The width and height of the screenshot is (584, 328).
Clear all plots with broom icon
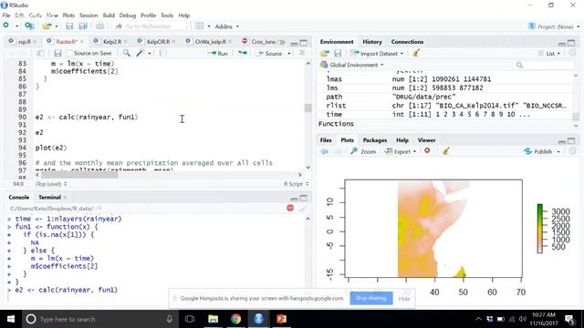click(x=445, y=151)
